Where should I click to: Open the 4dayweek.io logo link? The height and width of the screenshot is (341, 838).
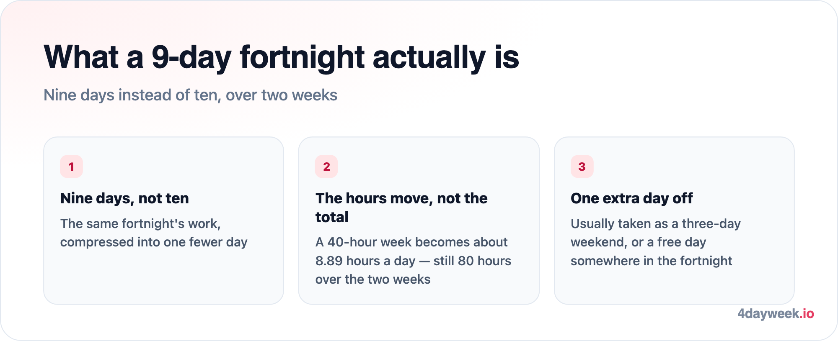coord(776,314)
